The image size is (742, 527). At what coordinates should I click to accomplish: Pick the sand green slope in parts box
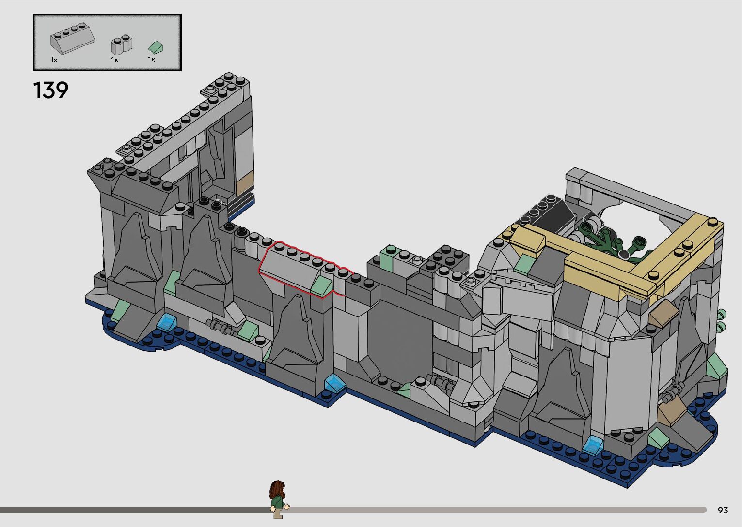(156, 47)
